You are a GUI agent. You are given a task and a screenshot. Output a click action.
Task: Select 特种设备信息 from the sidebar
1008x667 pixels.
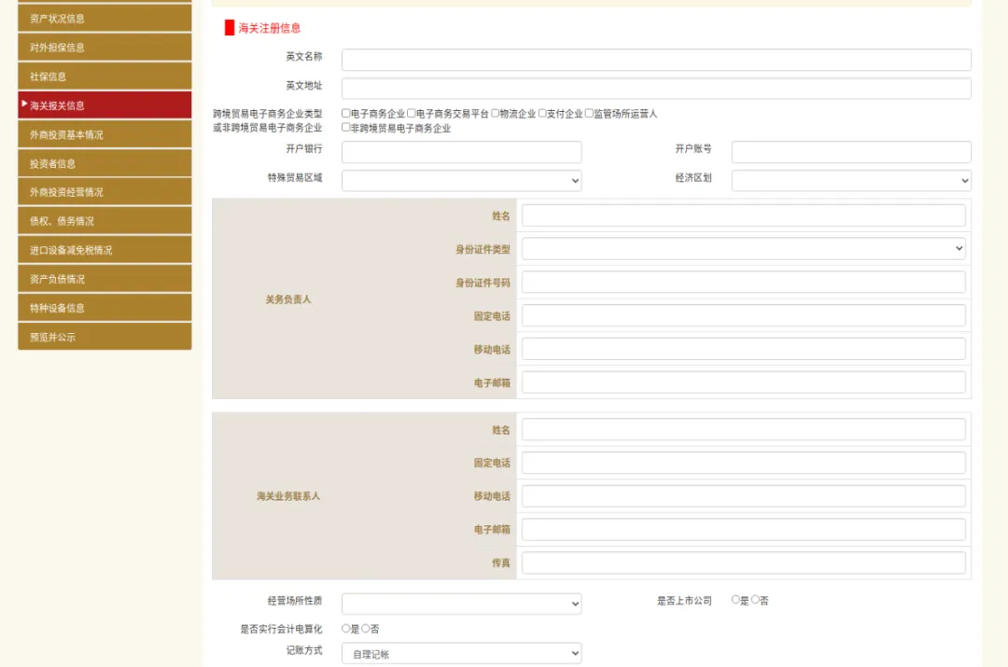coord(104,307)
